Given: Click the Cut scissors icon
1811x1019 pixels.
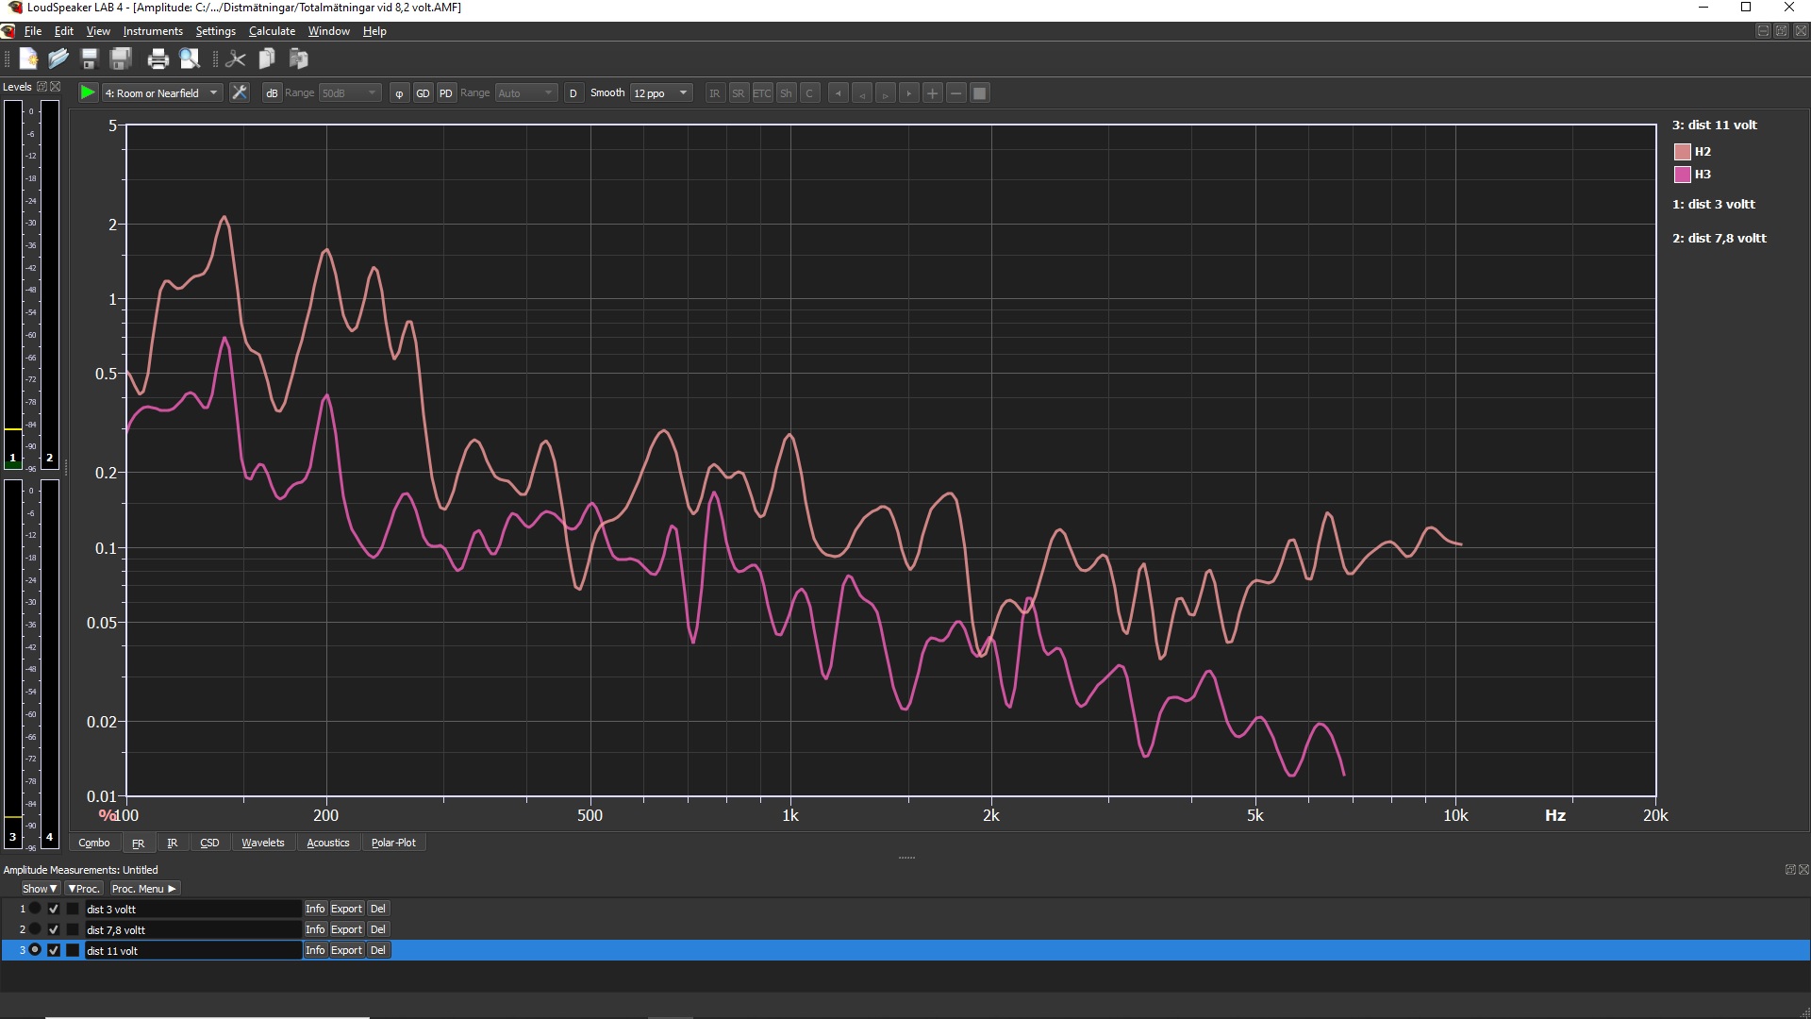Looking at the screenshot, I should pyautogui.click(x=236, y=59).
